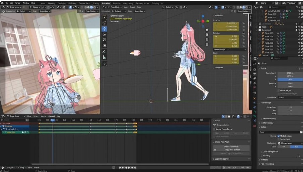Jump to last frame playback button

click(135, 168)
